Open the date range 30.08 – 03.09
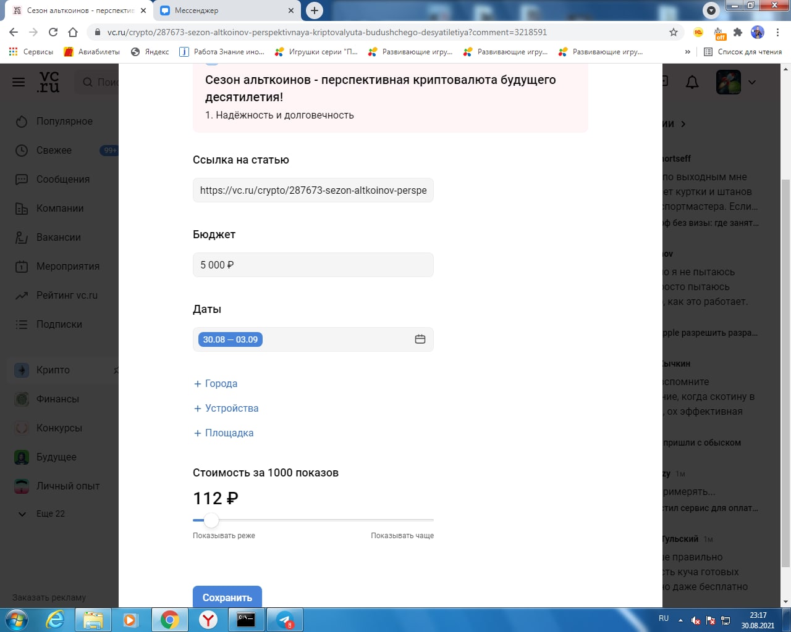 pos(231,339)
